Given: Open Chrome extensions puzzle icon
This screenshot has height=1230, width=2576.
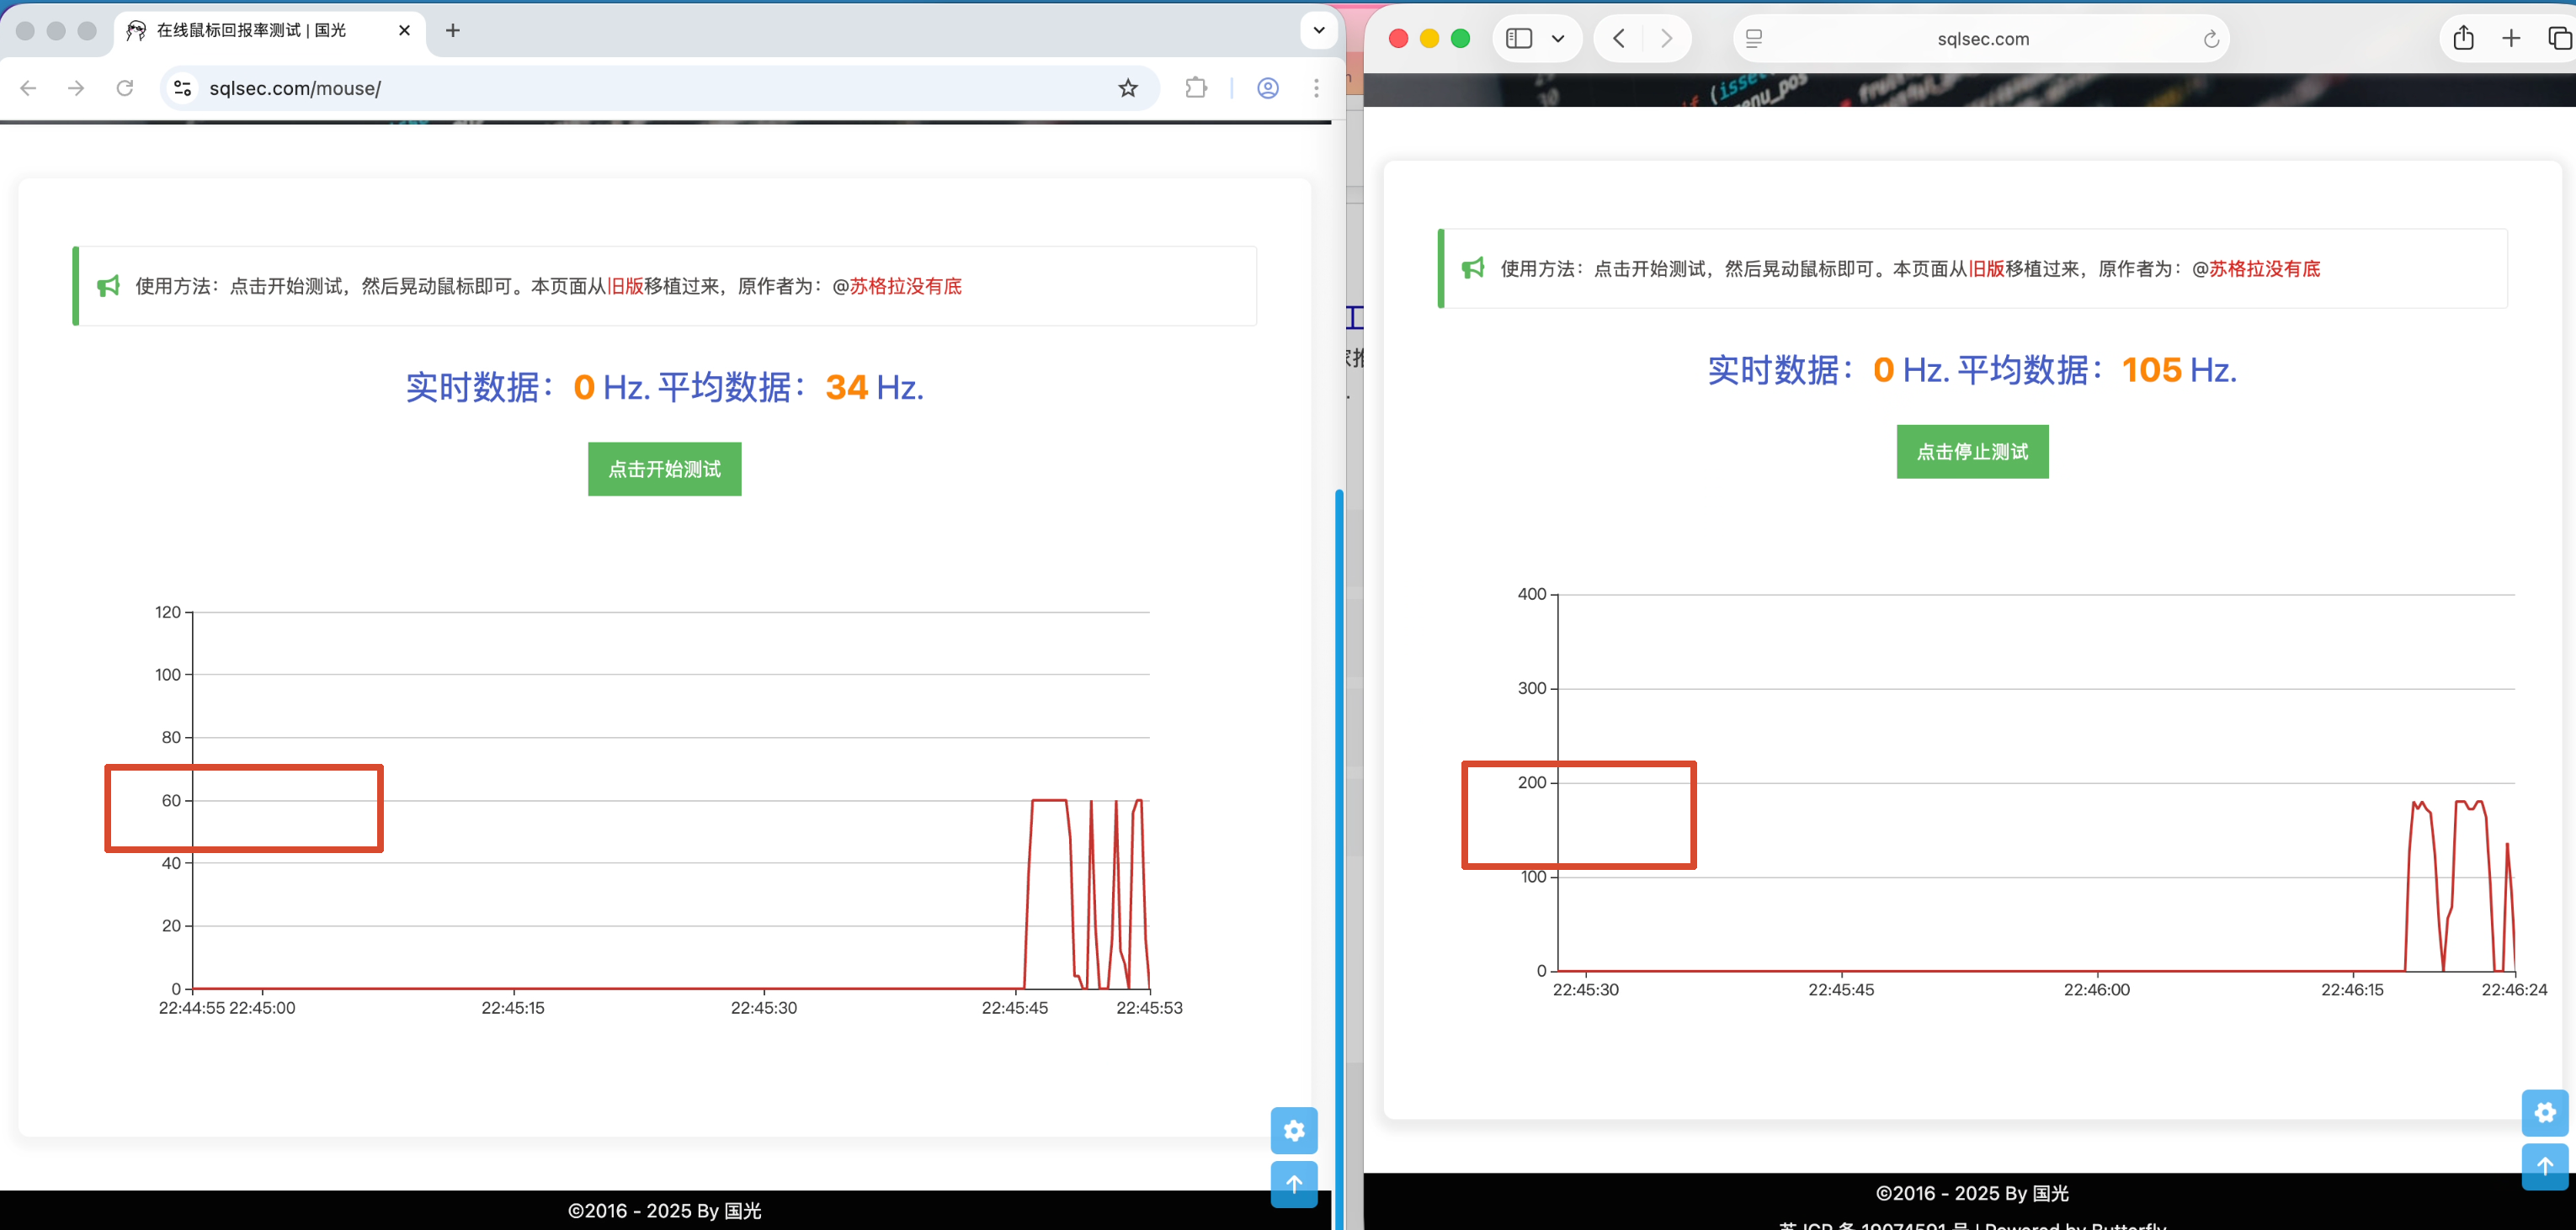Looking at the screenshot, I should 1195,88.
